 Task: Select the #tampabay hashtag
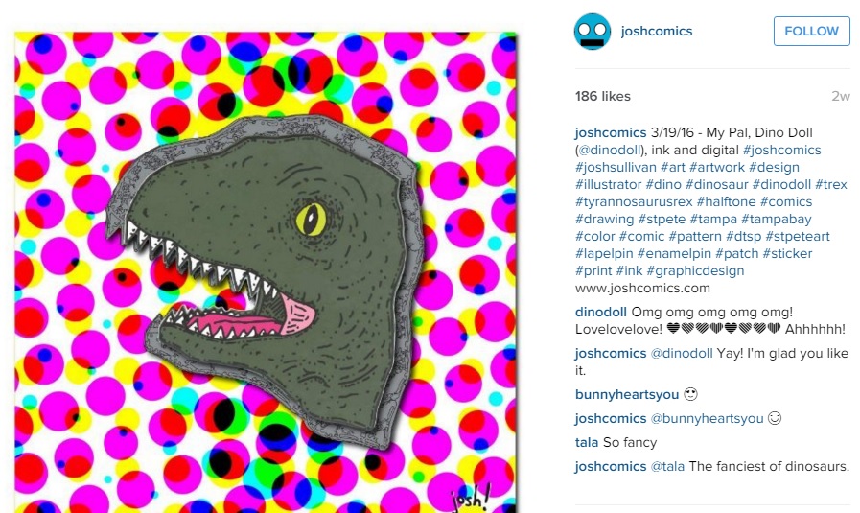click(776, 219)
